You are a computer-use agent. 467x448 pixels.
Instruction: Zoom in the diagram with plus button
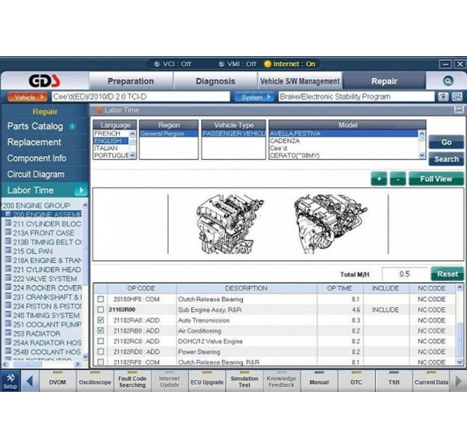tap(379, 179)
